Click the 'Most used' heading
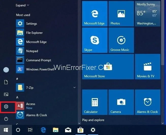This screenshot has height=135, width=166. point(23,15)
